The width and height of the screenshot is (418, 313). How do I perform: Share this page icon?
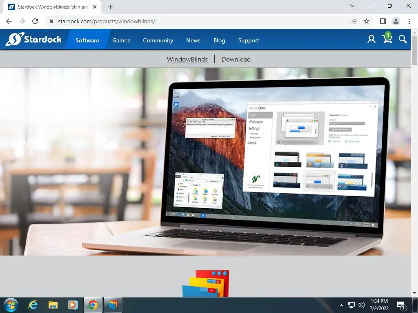tap(354, 21)
